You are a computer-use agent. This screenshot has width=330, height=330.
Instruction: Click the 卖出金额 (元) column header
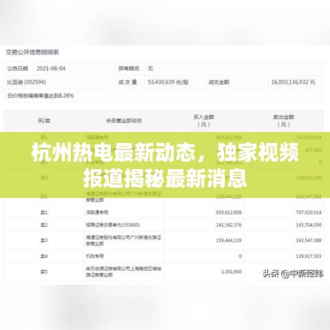coord(283,121)
